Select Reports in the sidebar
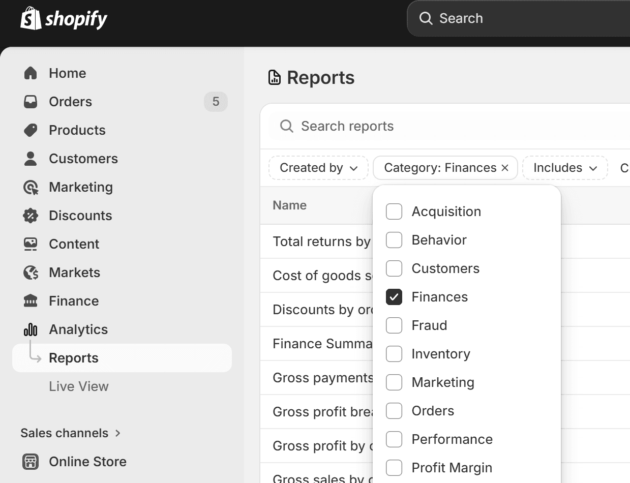Image resolution: width=630 pixels, height=483 pixels. (73, 357)
